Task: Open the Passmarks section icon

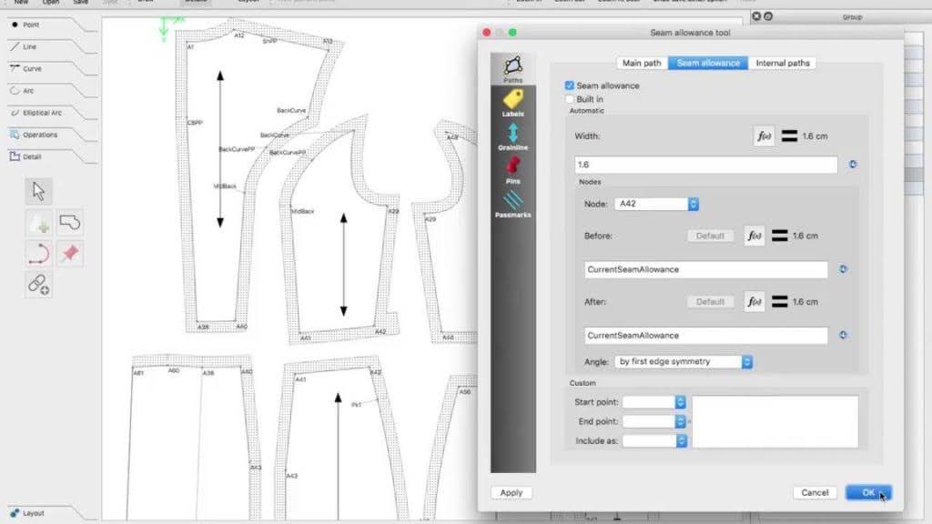Action: click(x=513, y=204)
